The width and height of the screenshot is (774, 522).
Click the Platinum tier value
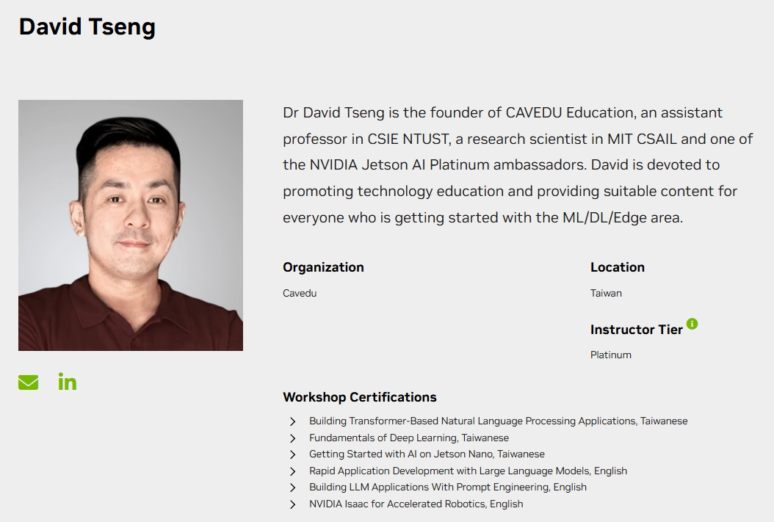click(x=610, y=355)
